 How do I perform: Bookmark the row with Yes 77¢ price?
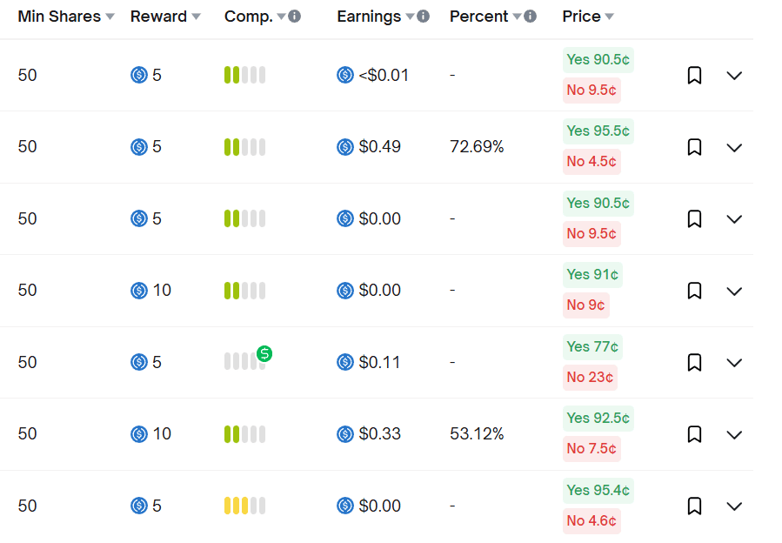point(694,362)
